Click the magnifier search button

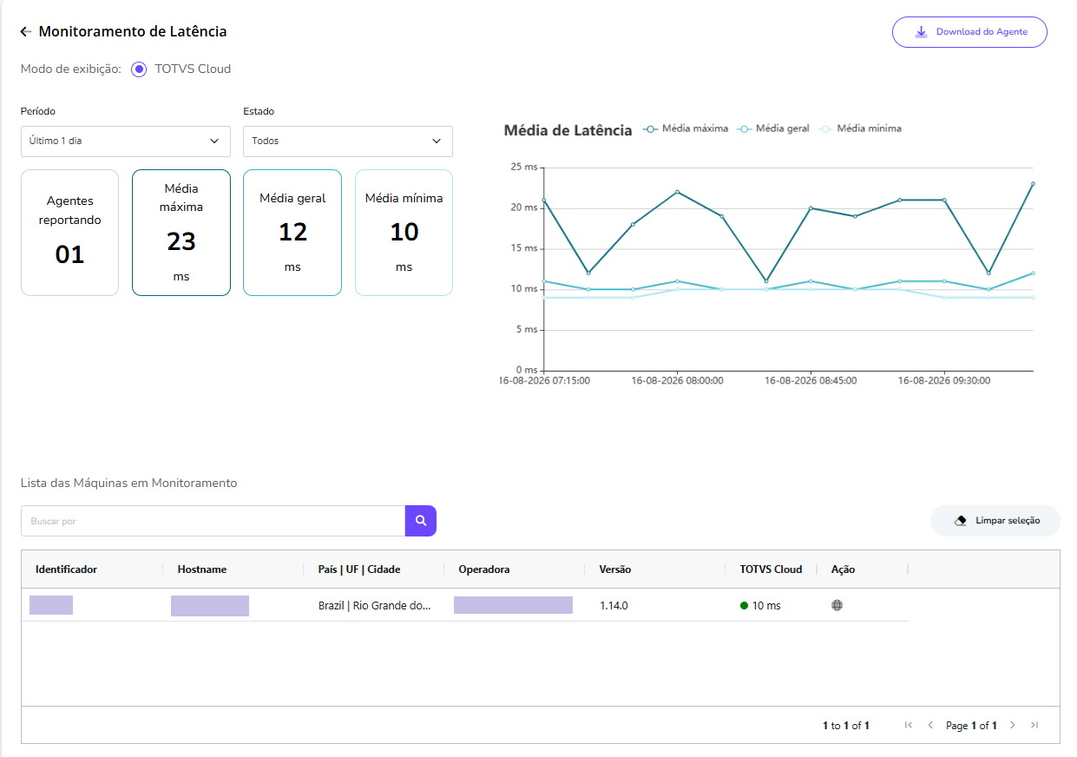click(x=421, y=521)
